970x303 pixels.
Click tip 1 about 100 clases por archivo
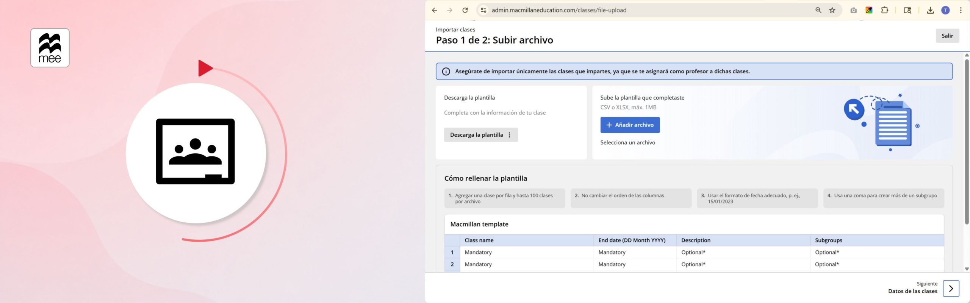(x=505, y=198)
